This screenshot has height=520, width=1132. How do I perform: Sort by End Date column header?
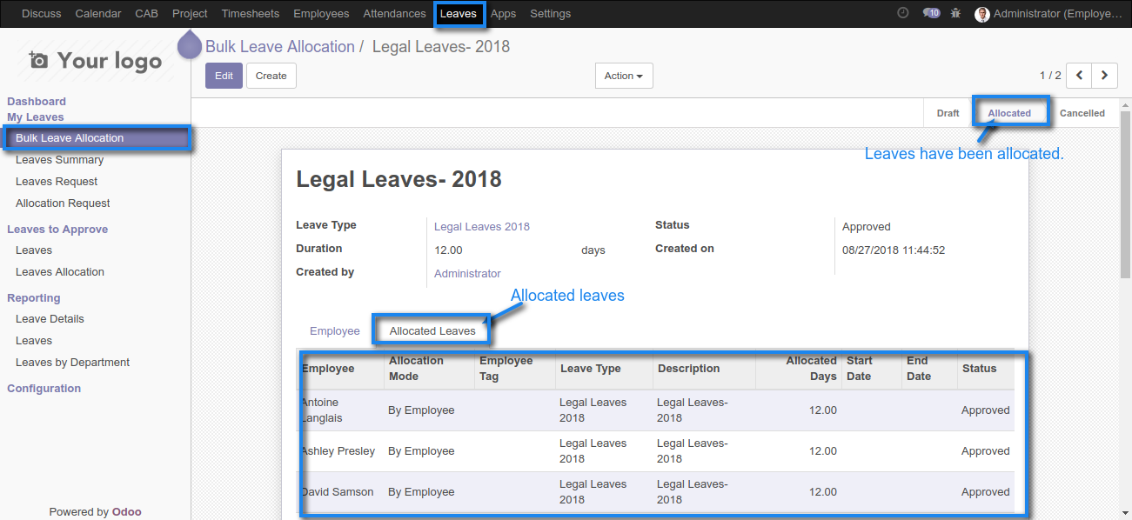coord(929,369)
